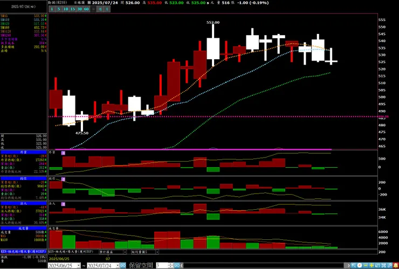This screenshot has width=399, height=269.
Task: Click the window layout icon beside plus
Action: click(378, 266)
